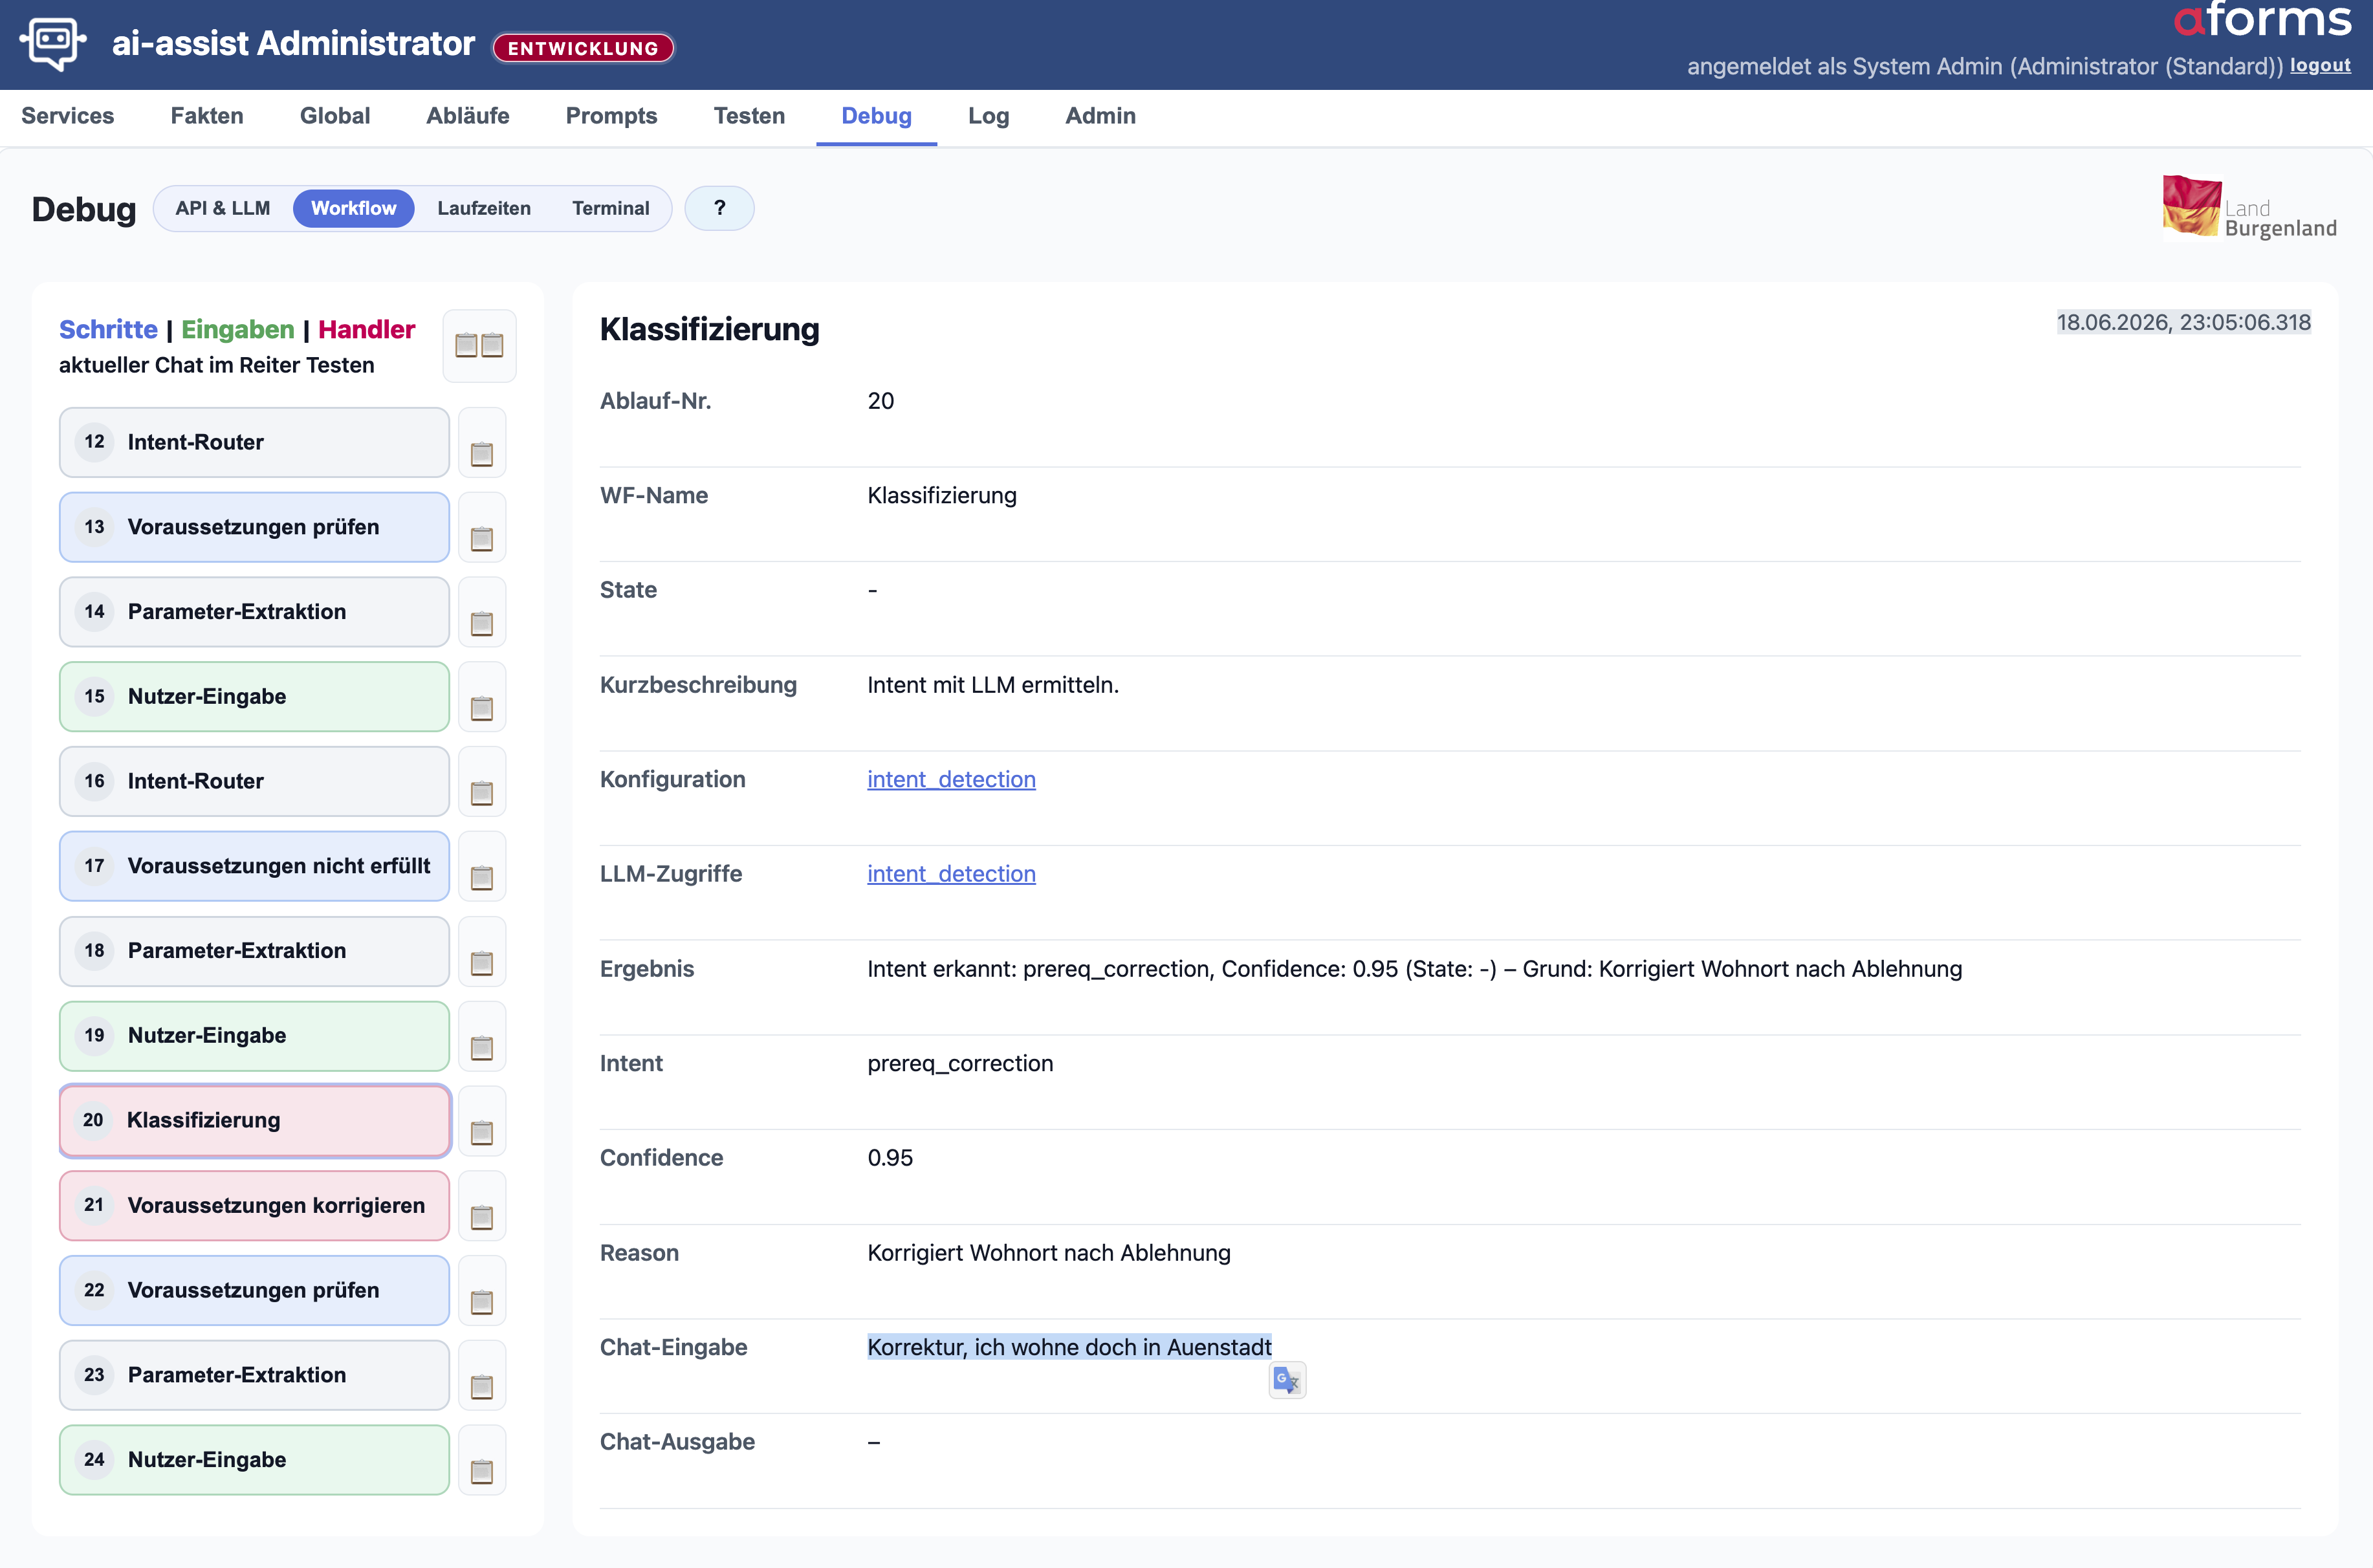
Task: Copy step 18 Parameter-Extraktion clipboard icon
Action: [x=482, y=952]
